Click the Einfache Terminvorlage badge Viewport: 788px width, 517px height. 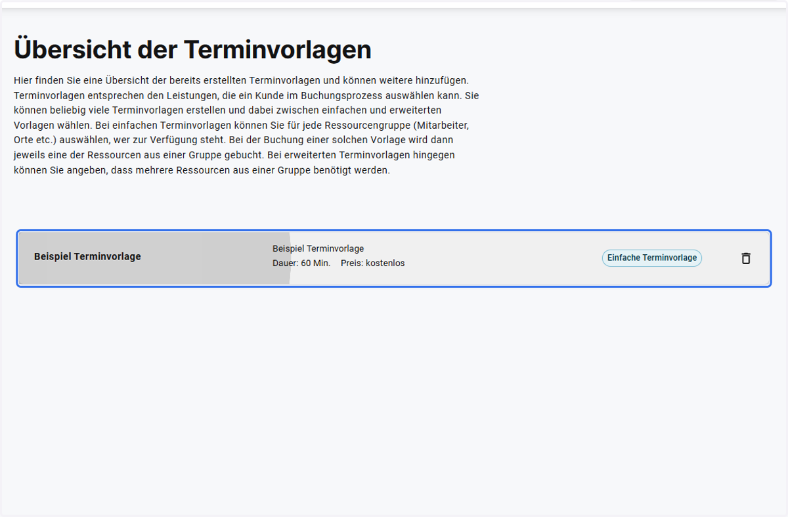tap(651, 258)
